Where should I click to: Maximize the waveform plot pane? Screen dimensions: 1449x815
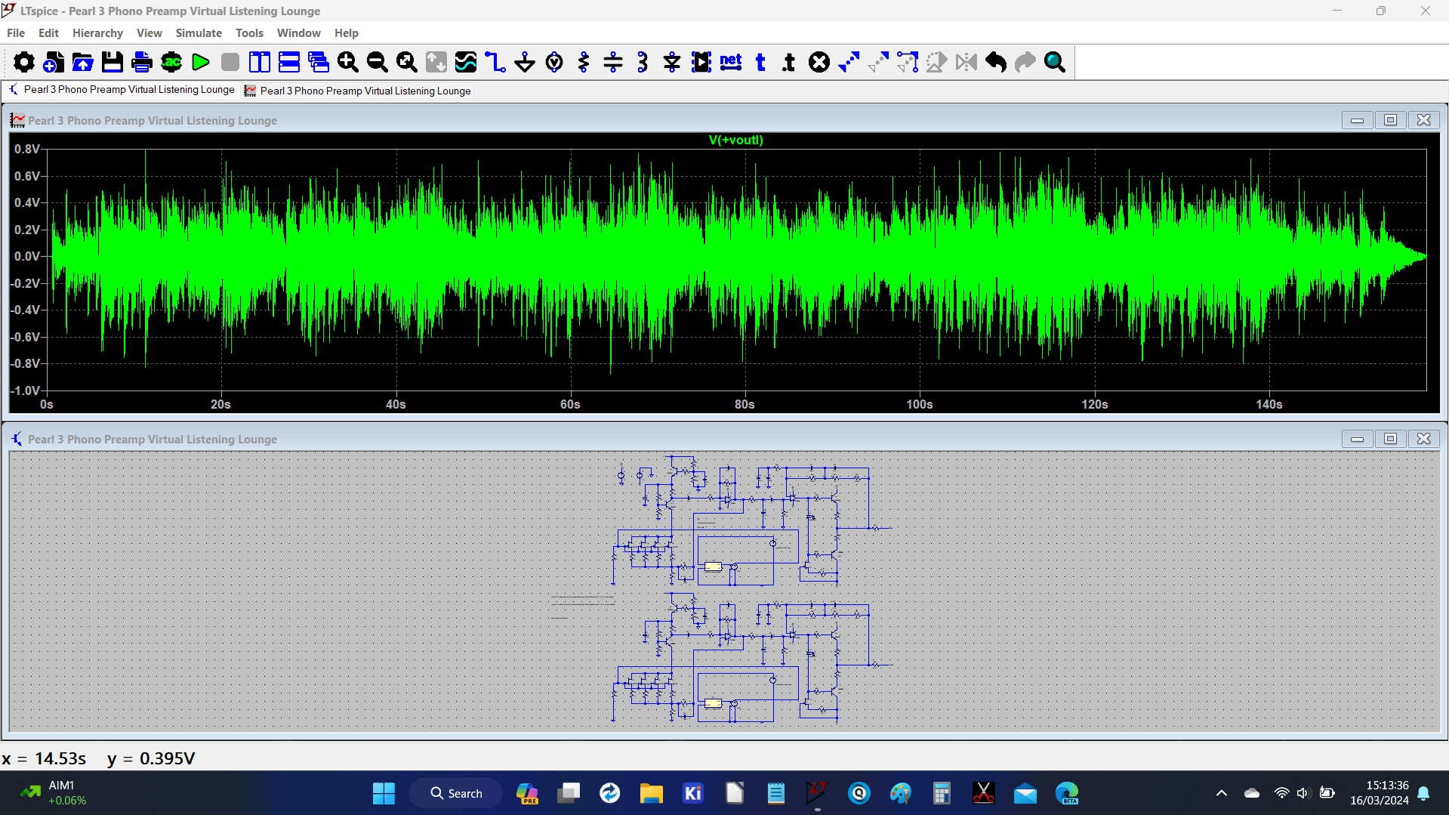(1390, 120)
